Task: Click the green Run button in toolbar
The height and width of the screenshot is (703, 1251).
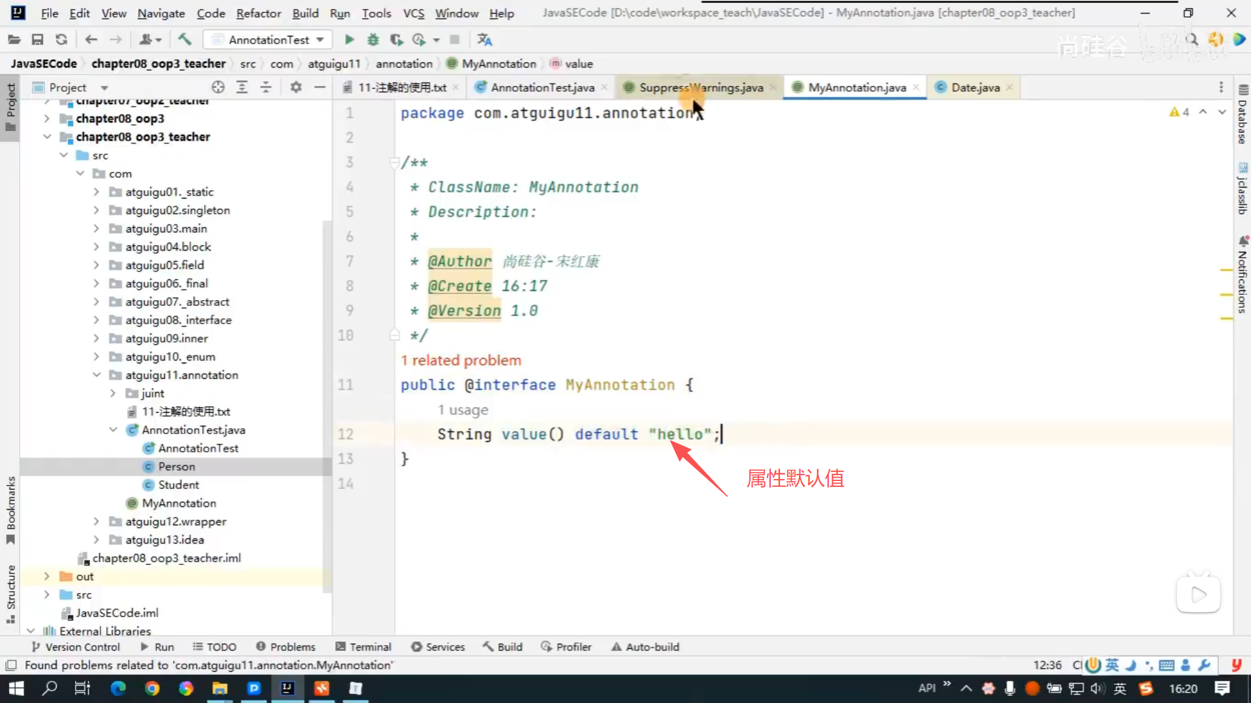Action: [x=349, y=40]
